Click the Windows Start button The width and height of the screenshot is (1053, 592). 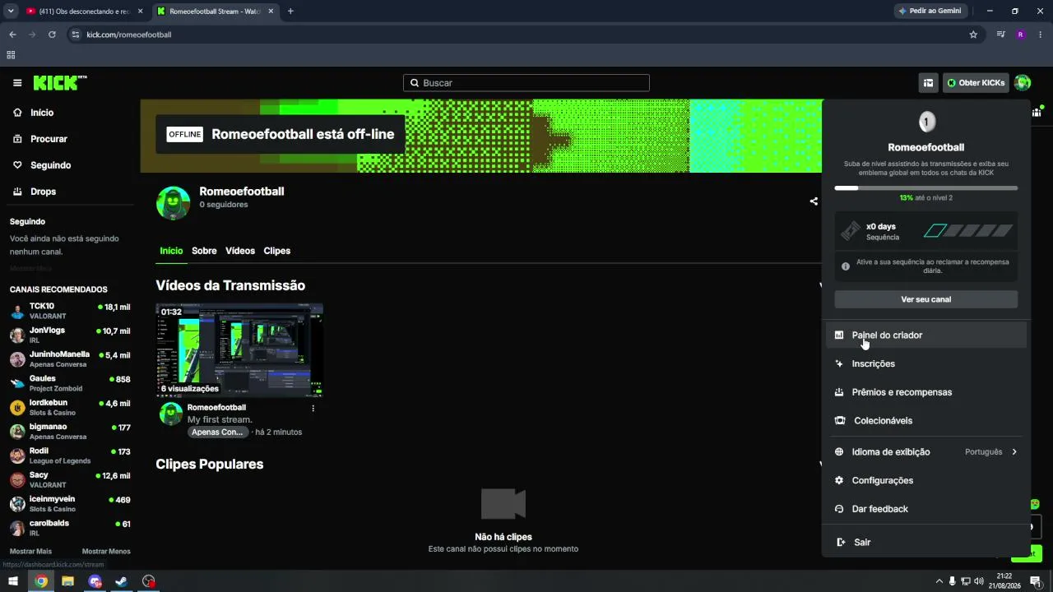[x=13, y=581]
